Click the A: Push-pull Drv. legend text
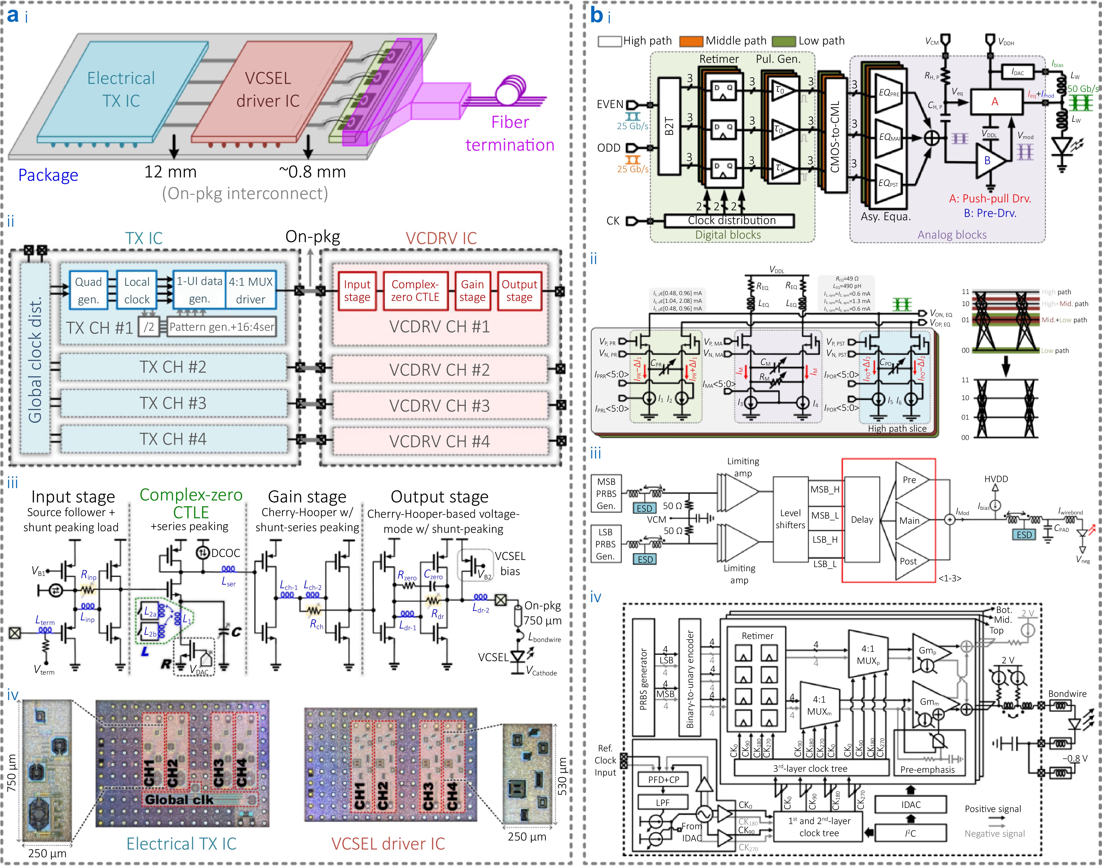The image size is (1102, 866). pos(990,199)
